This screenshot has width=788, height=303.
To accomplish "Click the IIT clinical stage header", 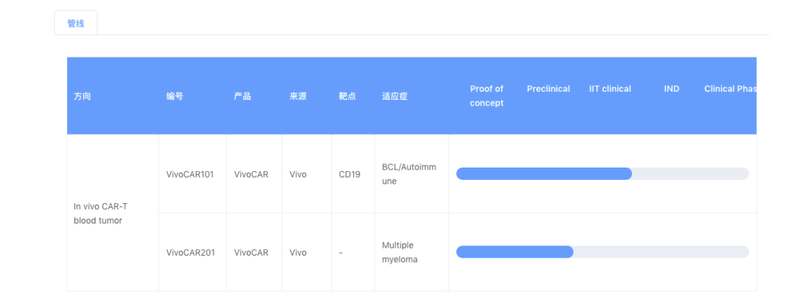I will coord(610,89).
